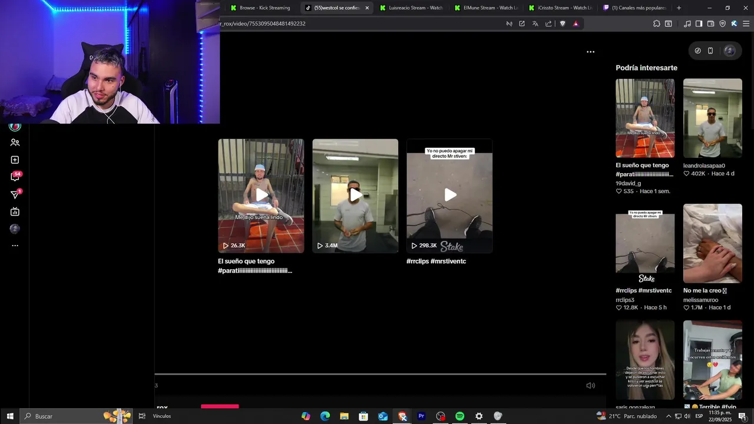
Task: Open 'Terrible #fyip' video thumbnail
Action: click(x=713, y=360)
